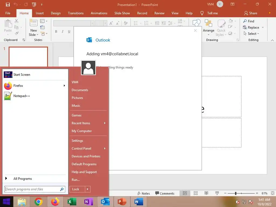Image resolution: width=276 pixels, height=207 pixels.
Task: Click the Start menu user avatar picture
Action: pos(88,68)
